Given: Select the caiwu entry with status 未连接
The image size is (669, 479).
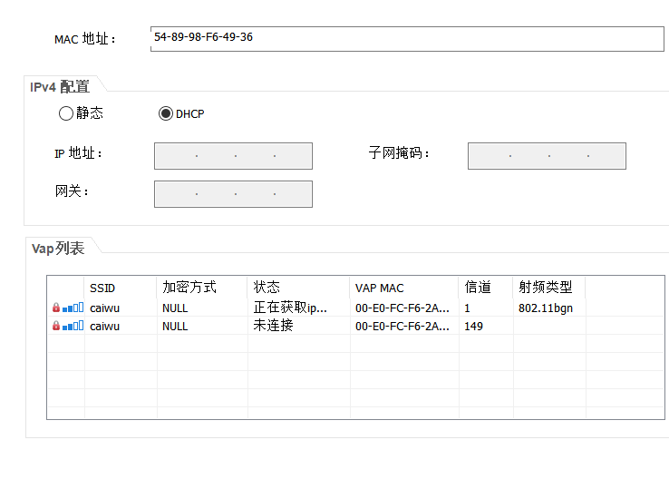Looking at the screenshot, I should (x=105, y=326).
